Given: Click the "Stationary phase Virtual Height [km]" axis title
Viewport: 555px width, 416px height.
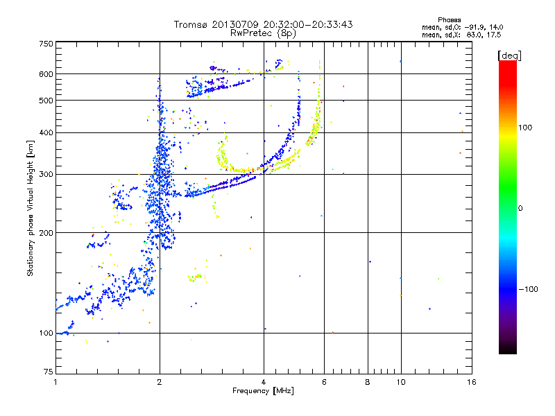Looking at the screenshot, I should click(x=31, y=209).
